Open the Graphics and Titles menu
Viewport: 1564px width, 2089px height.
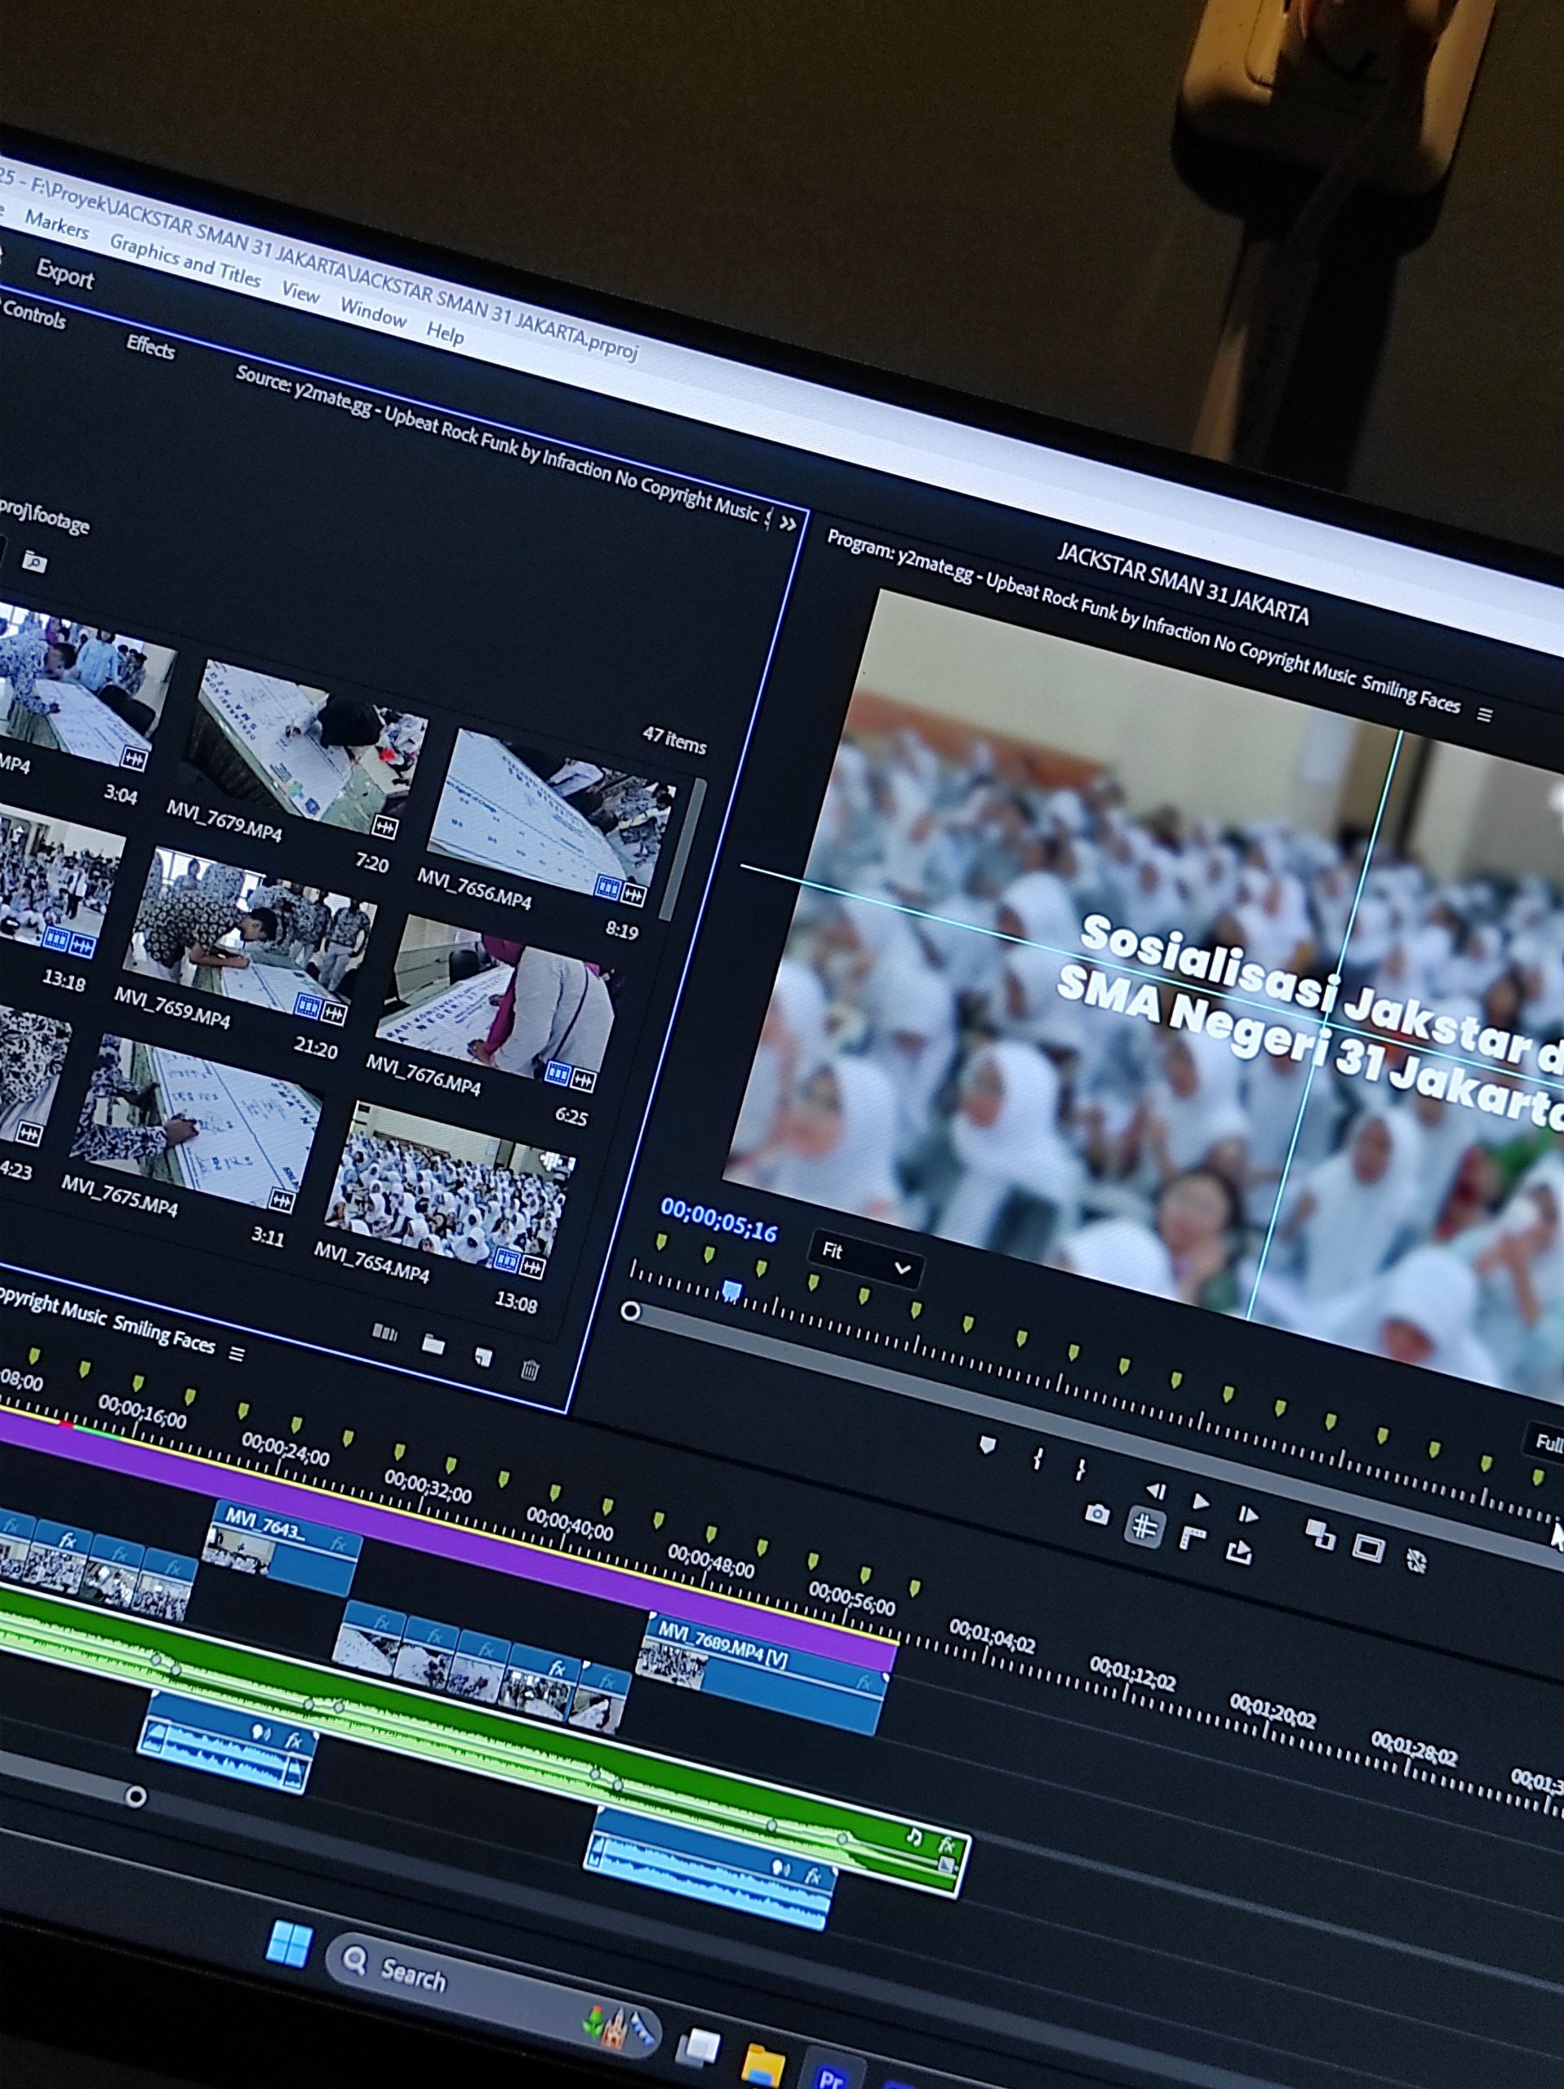[185, 260]
